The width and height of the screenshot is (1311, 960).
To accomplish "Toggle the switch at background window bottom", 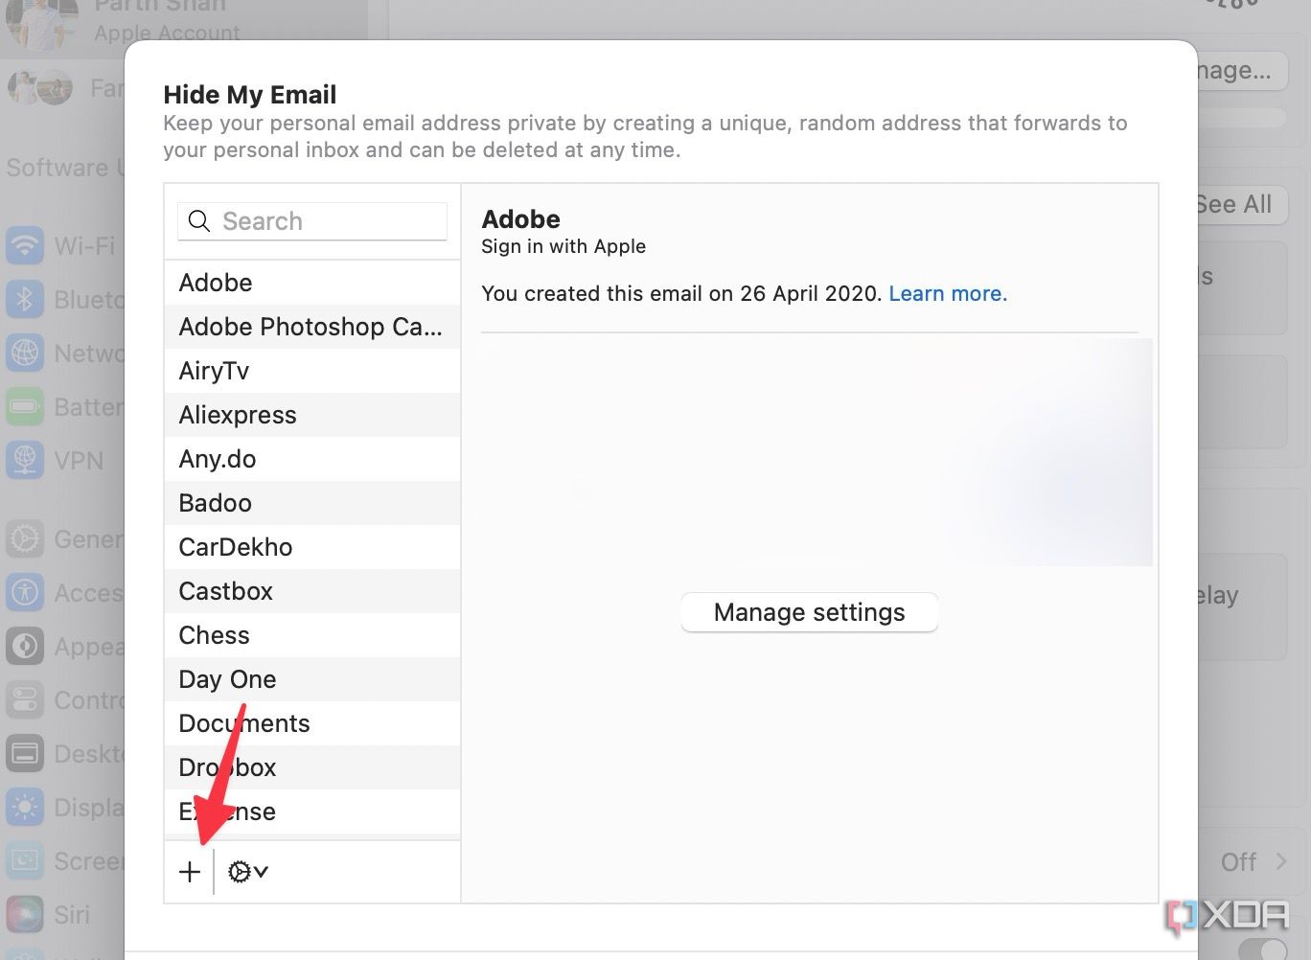I will (x=1263, y=950).
